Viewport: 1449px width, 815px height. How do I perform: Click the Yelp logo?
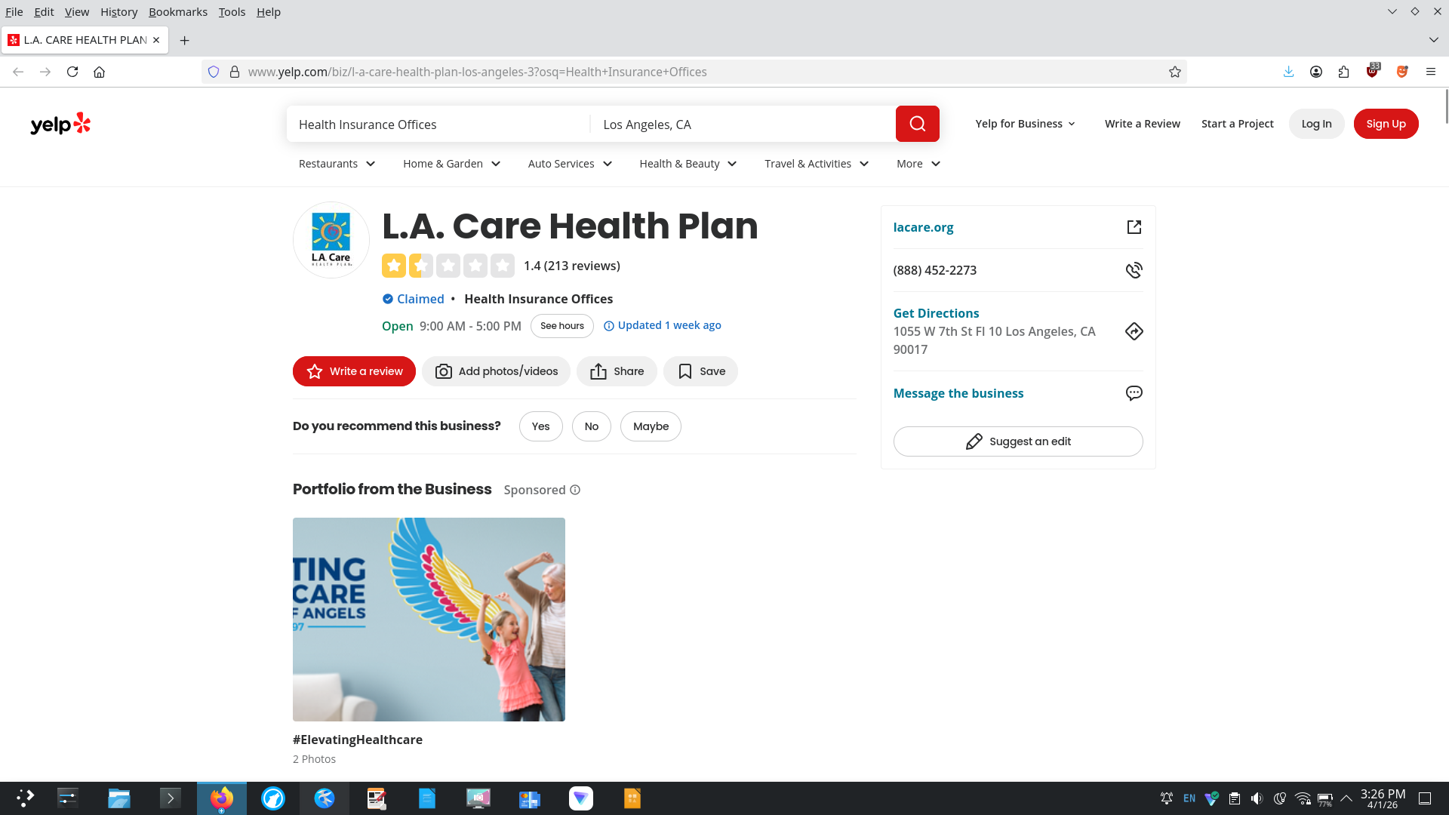(x=60, y=124)
